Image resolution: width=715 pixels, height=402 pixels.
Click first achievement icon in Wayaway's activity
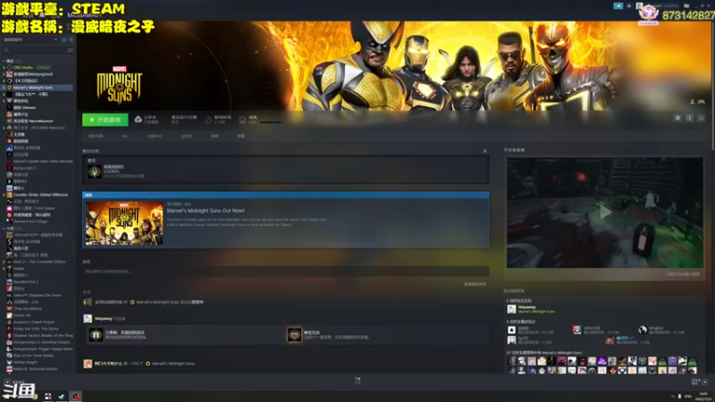(96, 335)
